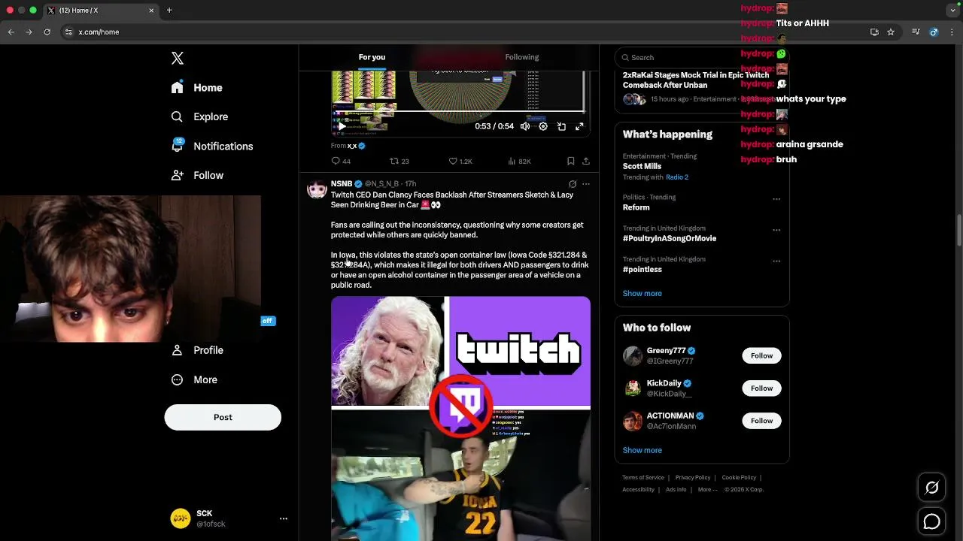963x541 pixels.
Task: Open the Accessibility footer link
Action: (638, 490)
